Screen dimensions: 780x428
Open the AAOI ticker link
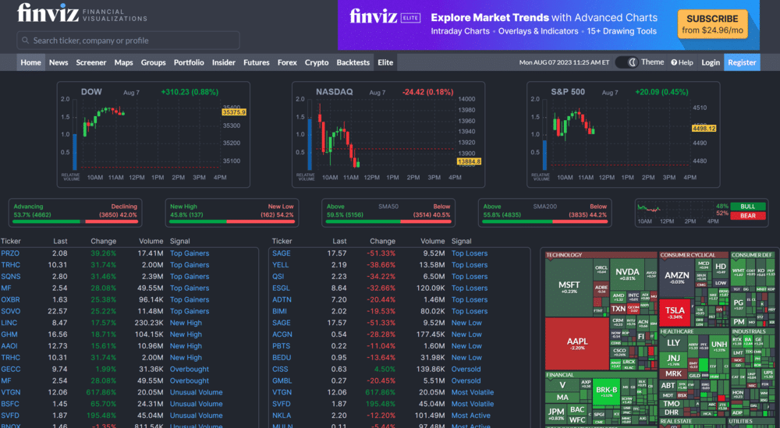9,346
